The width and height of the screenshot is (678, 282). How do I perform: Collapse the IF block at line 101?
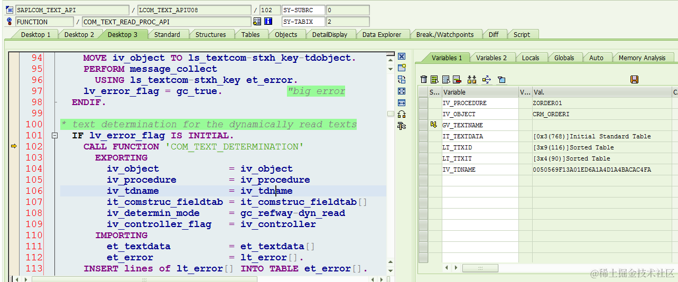(54, 136)
